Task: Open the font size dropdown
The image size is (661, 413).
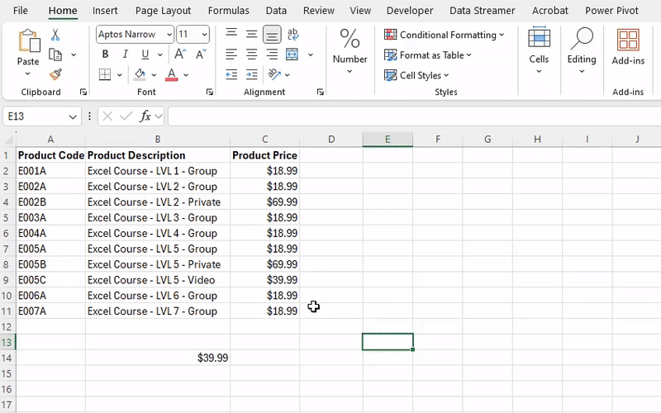Action: pyautogui.click(x=204, y=35)
